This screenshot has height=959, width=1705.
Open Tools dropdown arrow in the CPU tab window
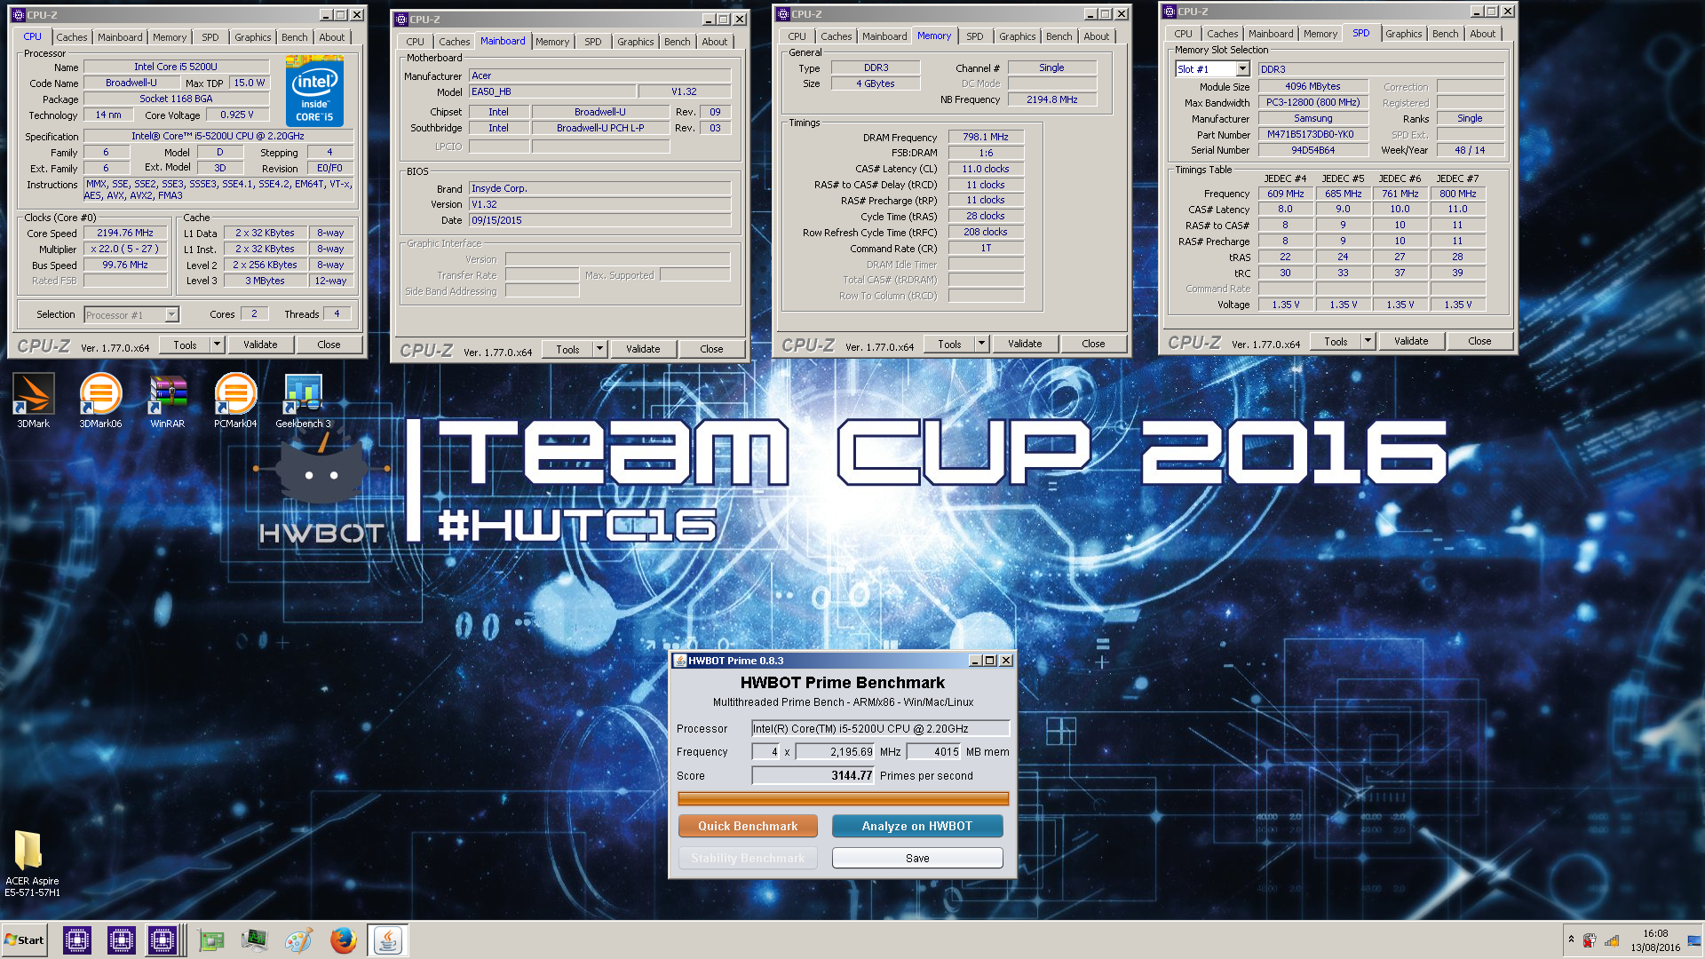(217, 345)
